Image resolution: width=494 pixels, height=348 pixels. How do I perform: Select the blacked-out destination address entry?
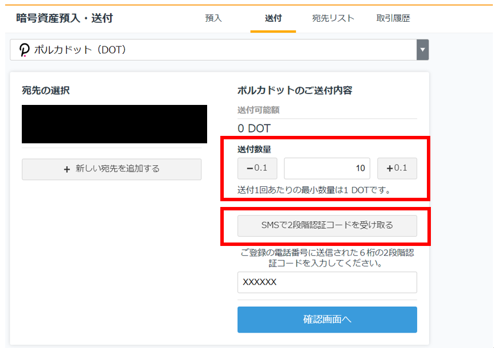114,124
